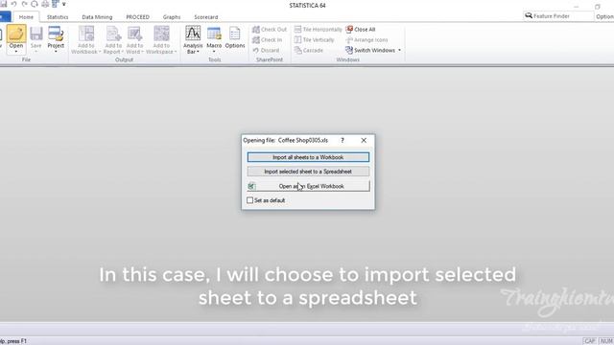The height and width of the screenshot is (345, 614).
Task: Expand the Analysis Bar dropdown arrow
Action: click(199, 52)
